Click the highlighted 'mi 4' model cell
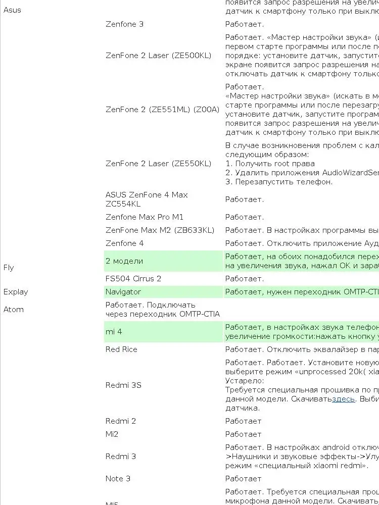Image resolution: width=379 pixels, height=505 pixels. point(163,332)
